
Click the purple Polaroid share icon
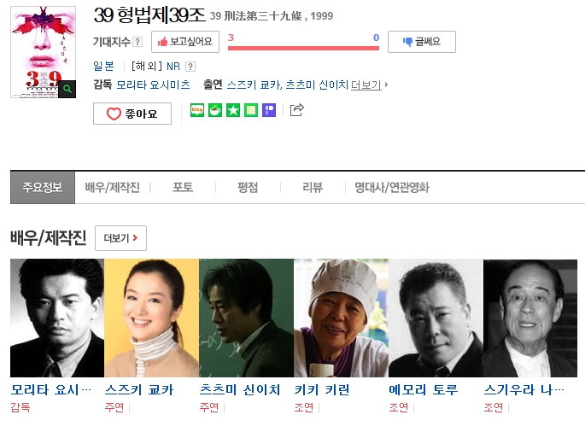[x=269, y=110]
